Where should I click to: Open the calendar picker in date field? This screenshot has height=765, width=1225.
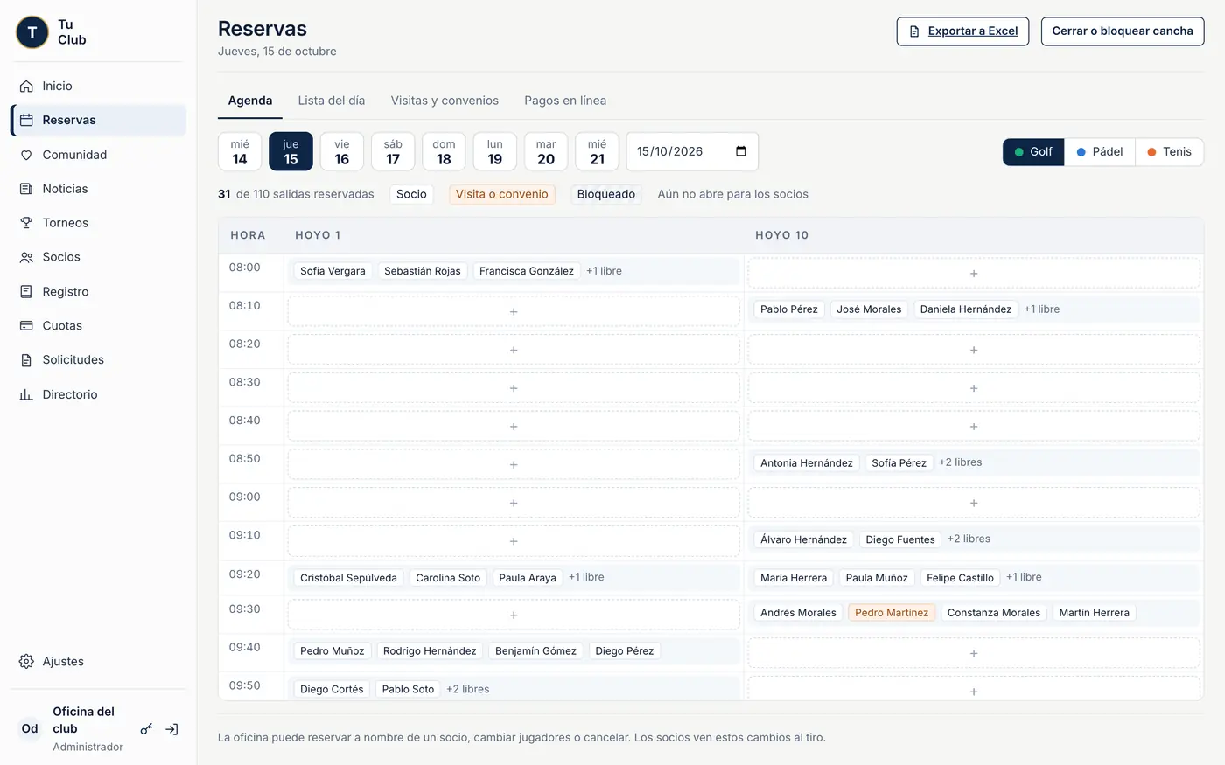click(x=741, y=151)
